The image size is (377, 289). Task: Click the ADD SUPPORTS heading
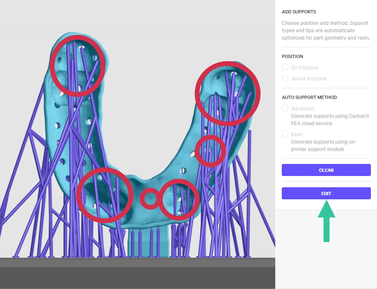tap(299, 12)
